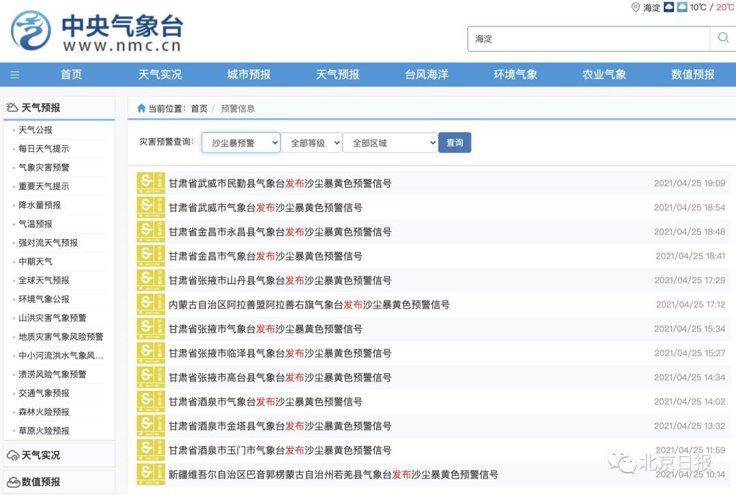Open the 全部区域 region dropdown
The image size is (736, 495).
[x=390, y=142]
